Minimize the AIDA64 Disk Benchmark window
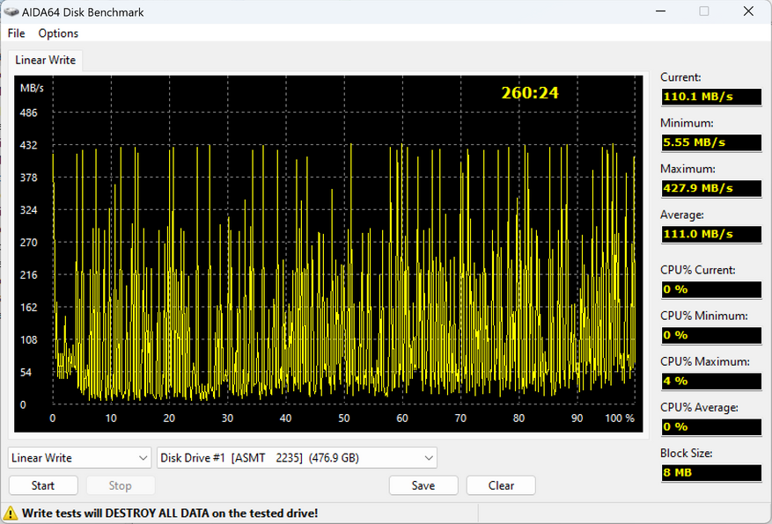Viewport: 772px width, 524px height. pyautogui.click(x=660, y=11)
